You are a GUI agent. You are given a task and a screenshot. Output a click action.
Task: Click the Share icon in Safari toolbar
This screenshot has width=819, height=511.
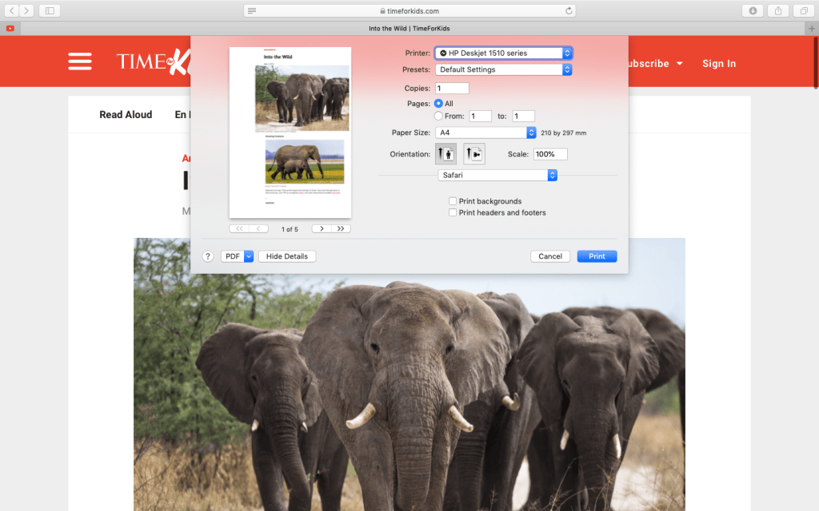(x=777, y=10)
